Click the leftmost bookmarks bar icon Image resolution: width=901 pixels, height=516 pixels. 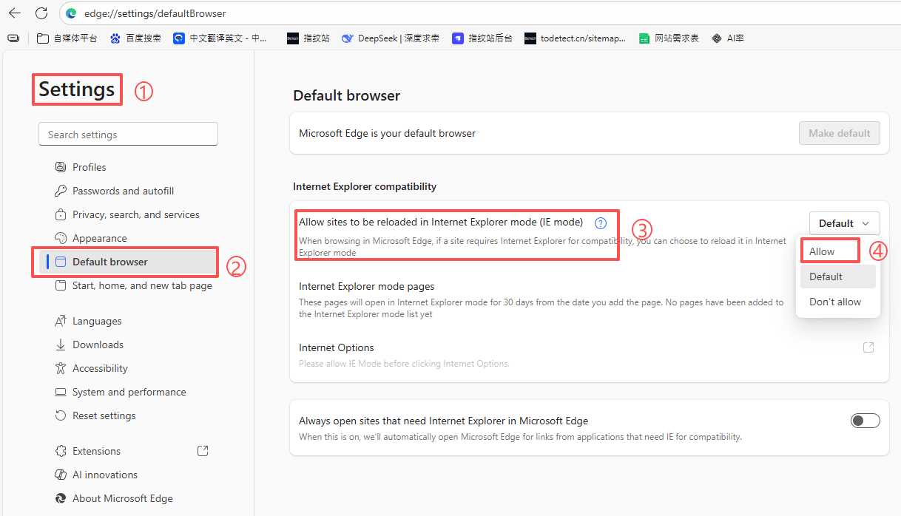tap(14, 38)
